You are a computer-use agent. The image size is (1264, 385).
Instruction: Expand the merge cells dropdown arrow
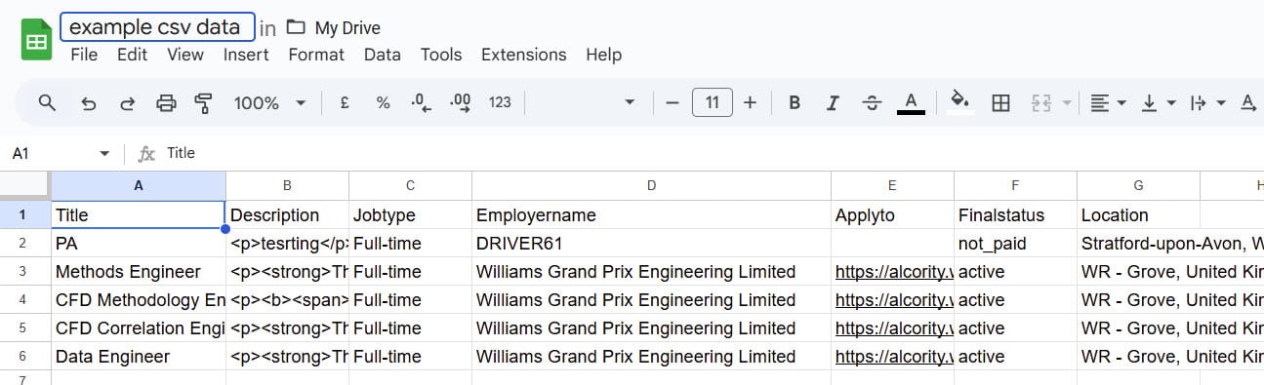[x=1067, y=102]
